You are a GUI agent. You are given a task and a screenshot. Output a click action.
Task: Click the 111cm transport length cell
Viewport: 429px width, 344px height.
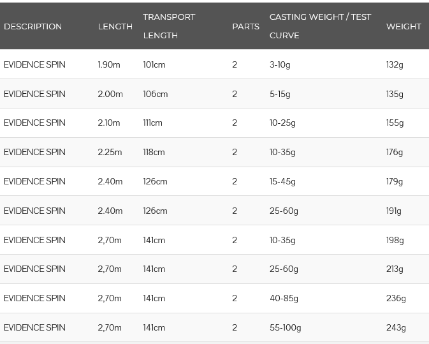152,123
